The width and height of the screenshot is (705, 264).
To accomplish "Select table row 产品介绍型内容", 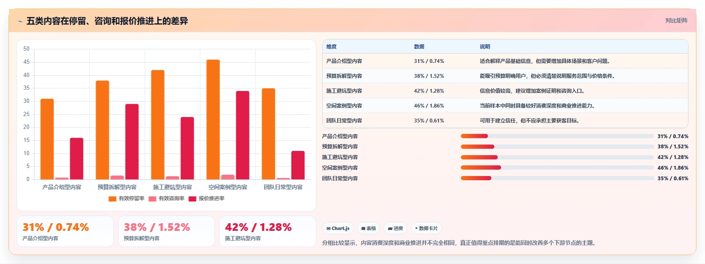I will pyautogui.click(x=505, y=61).
